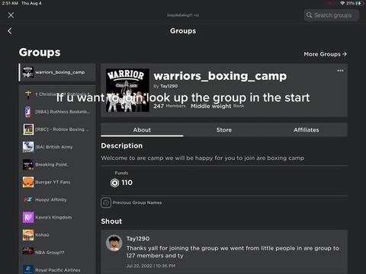
Task: Expand Previous Group Names
Action: pos(137,202)
